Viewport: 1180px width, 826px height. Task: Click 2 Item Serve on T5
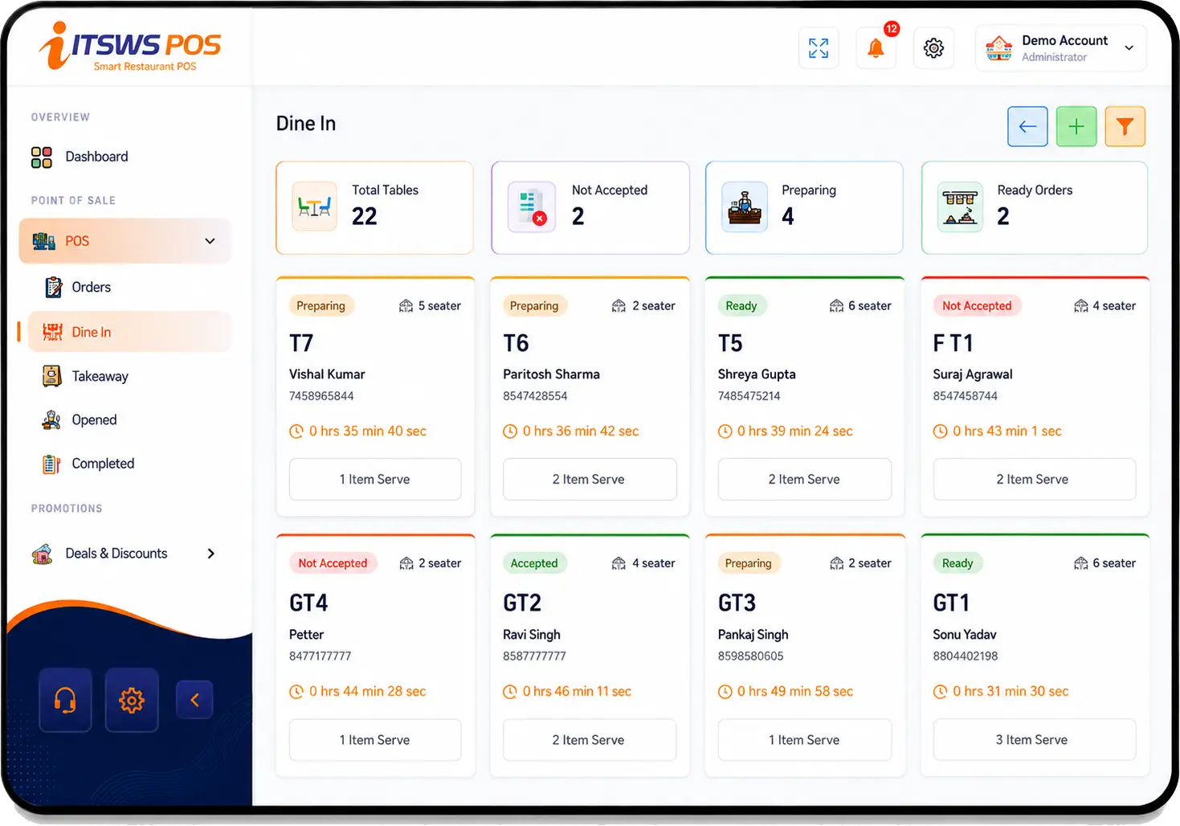[805, 479]
